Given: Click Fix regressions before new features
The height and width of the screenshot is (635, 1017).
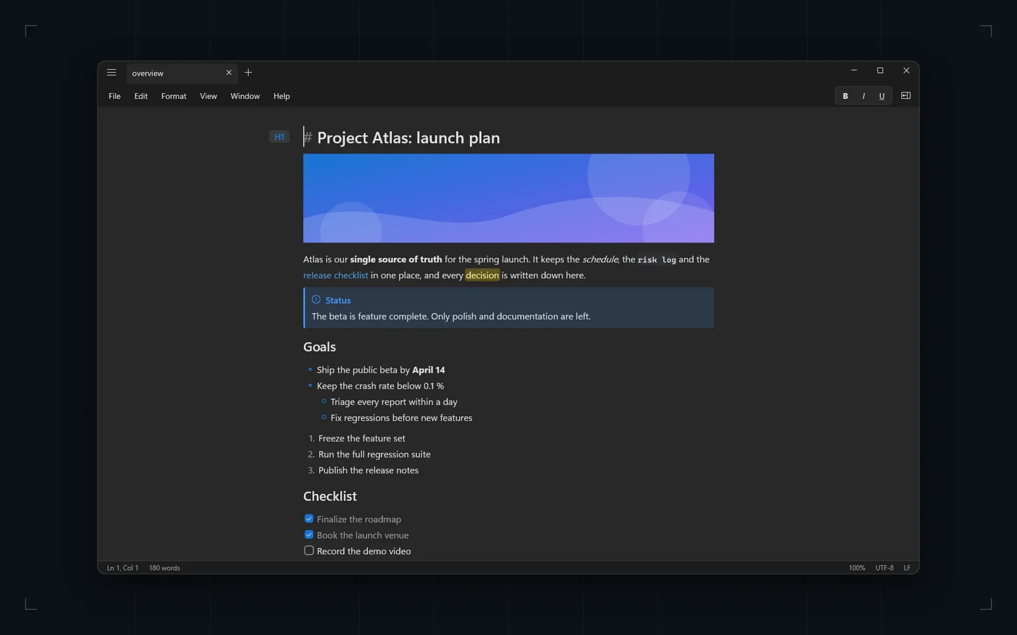Looking at the screenshot, I should point(401,418).
